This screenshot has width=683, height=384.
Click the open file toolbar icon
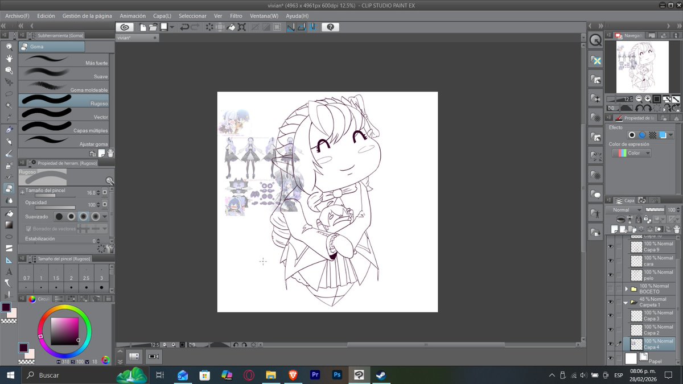coord(153,27)
